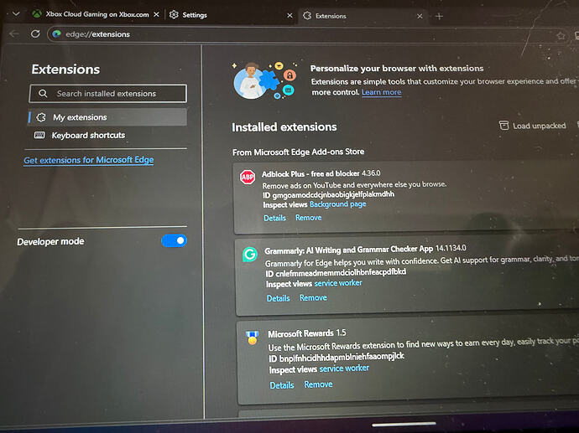Refresh the page
Viewport: 579px width, 433px height.
(35, 34)
